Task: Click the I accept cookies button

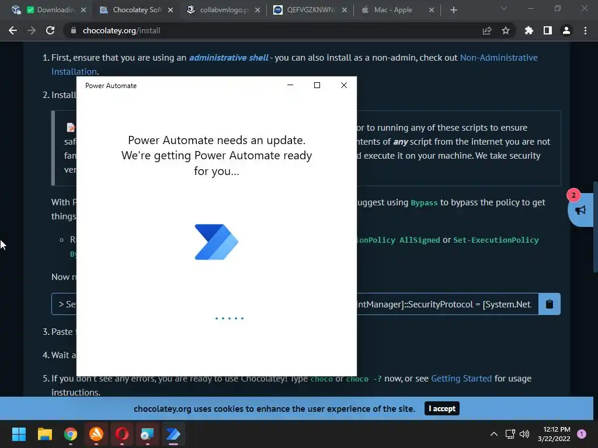Action: pos(441,408)
